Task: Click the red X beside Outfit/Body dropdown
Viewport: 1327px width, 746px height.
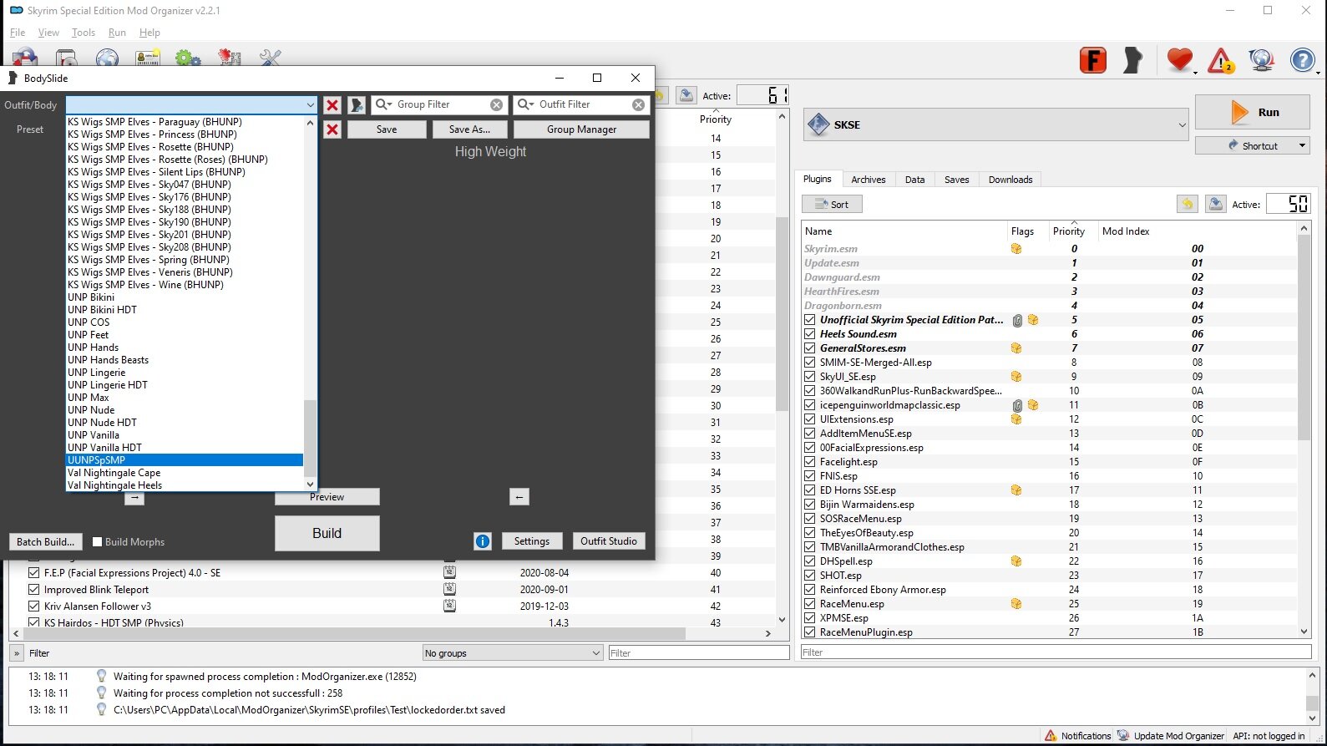Action: coord(332,105)
